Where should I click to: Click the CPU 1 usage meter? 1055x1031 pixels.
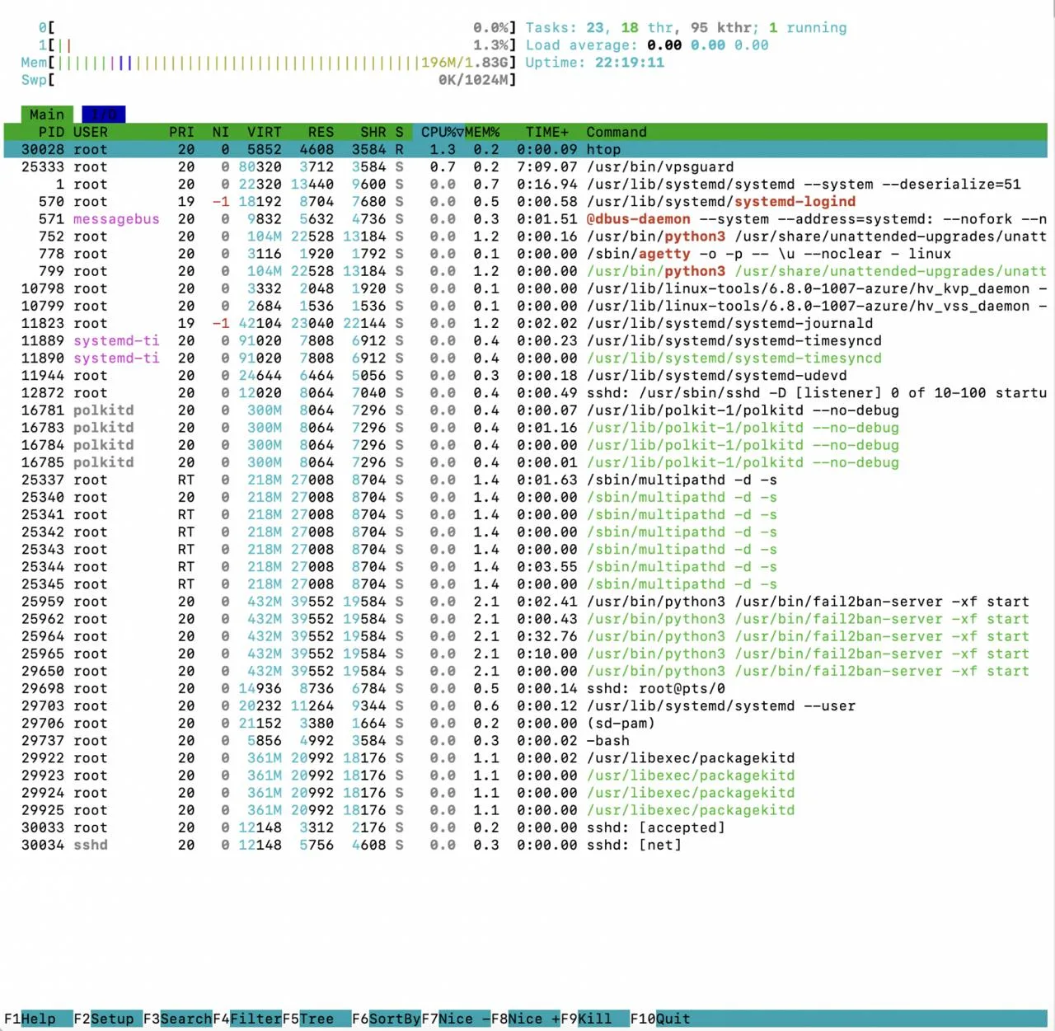point(277,45)
